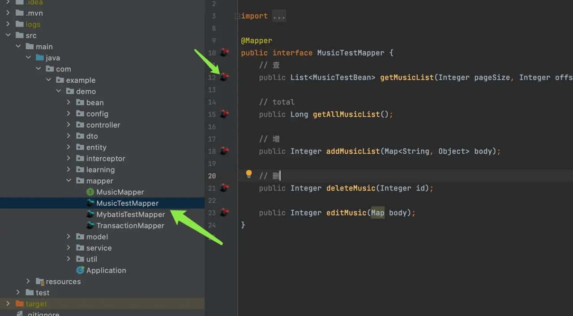Collapse the mapper package
This screenshot has width=573, height=316.
68,181
